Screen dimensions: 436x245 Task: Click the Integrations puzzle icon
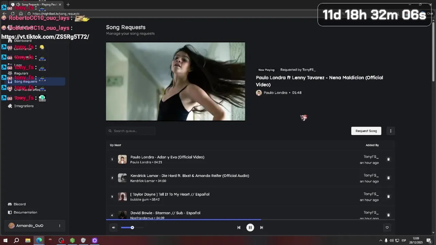coord(10,106)
